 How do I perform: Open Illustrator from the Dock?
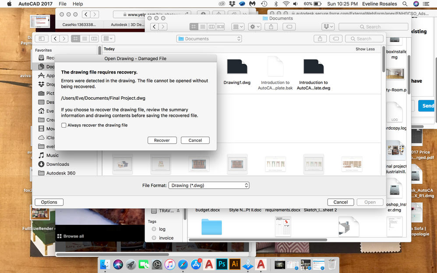click(235, 264)
